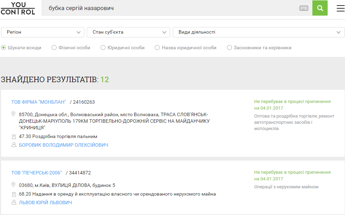Open the virtual keyboard icon

click(304, 8)
